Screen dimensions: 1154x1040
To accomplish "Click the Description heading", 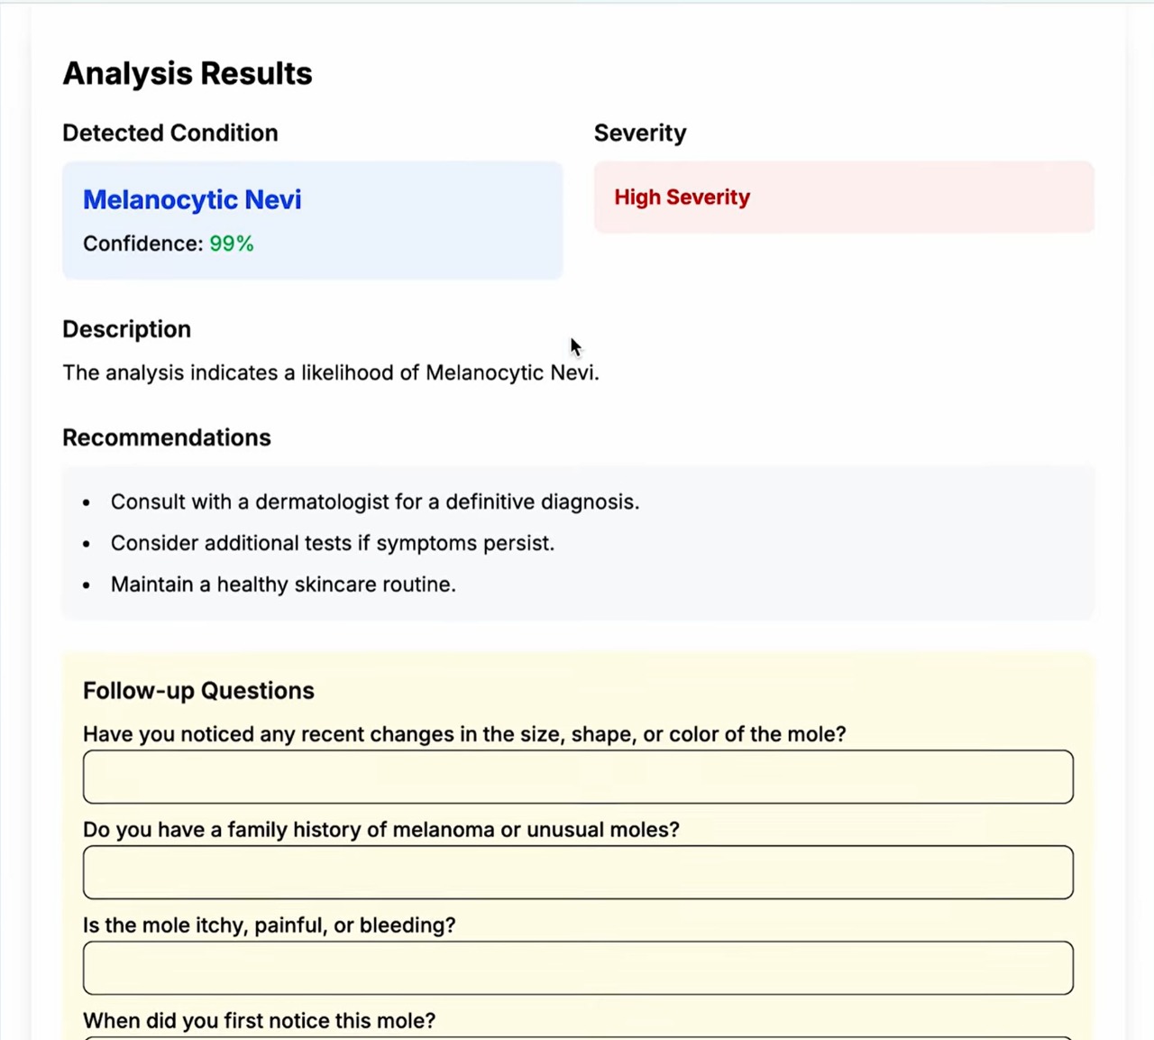I will click(126, 329).
